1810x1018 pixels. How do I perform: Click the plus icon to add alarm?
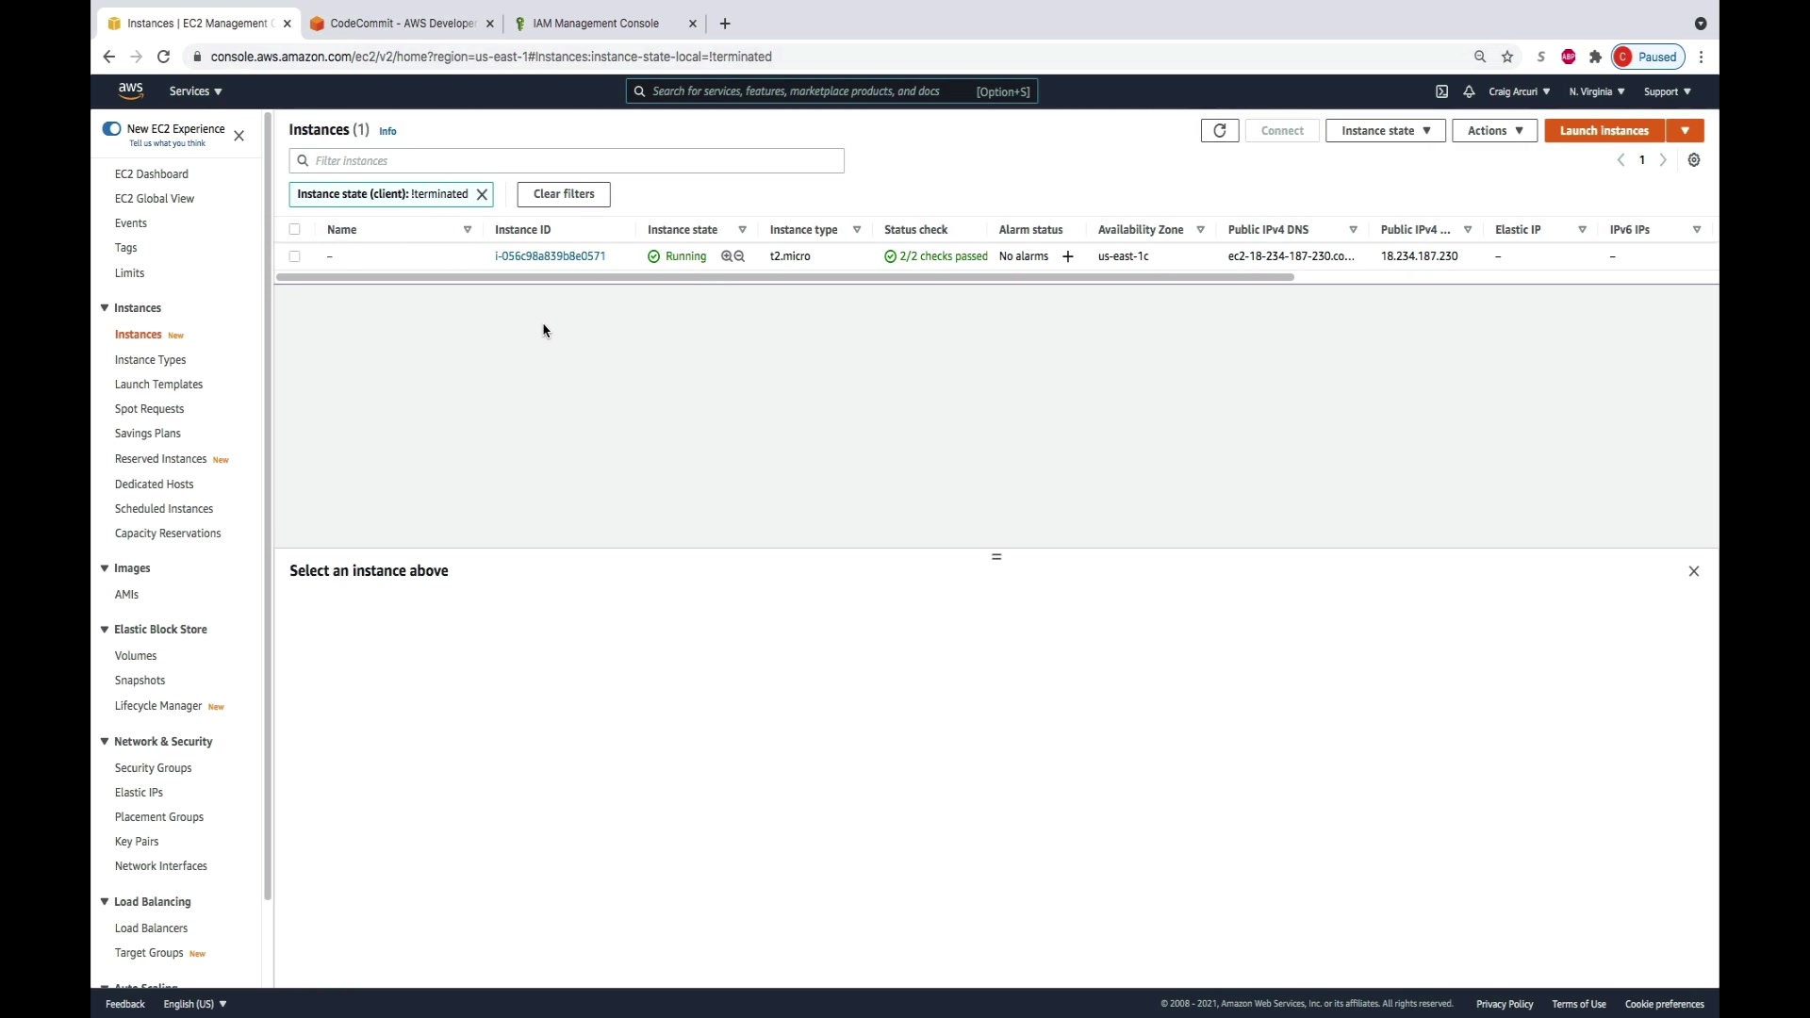(x=1067, y=256)
